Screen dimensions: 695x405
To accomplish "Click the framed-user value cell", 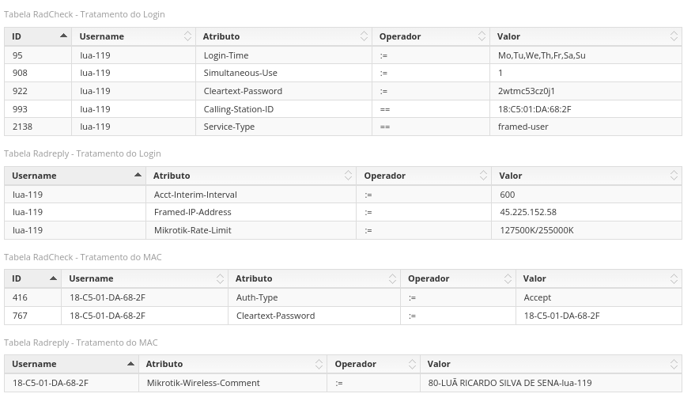I will (586, 127).
